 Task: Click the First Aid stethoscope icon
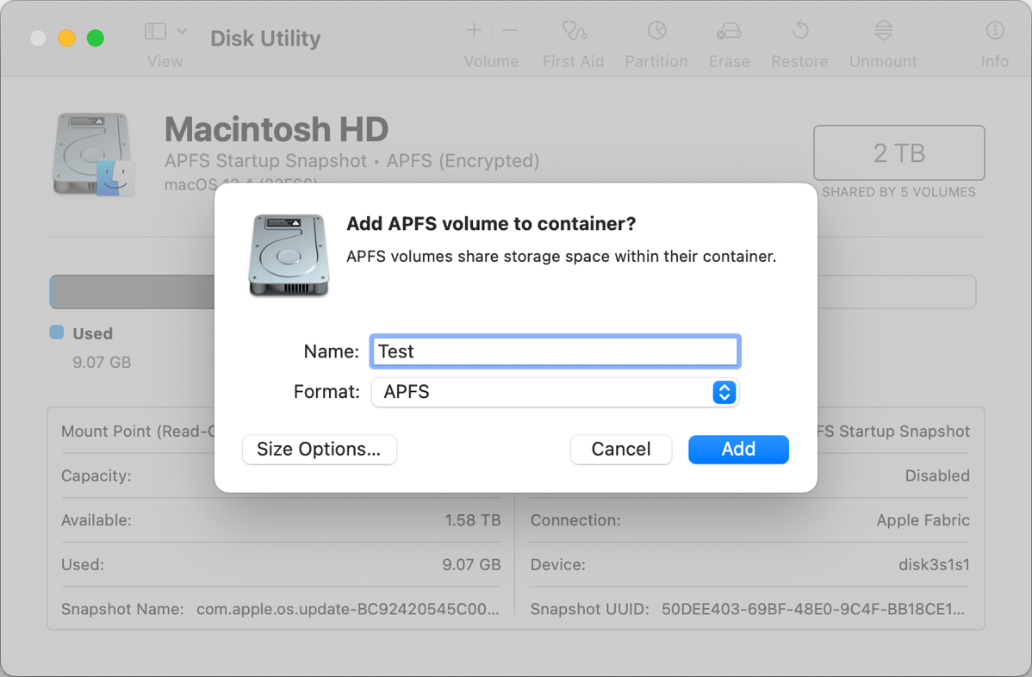pyautogui.click(x=573, y=32)
